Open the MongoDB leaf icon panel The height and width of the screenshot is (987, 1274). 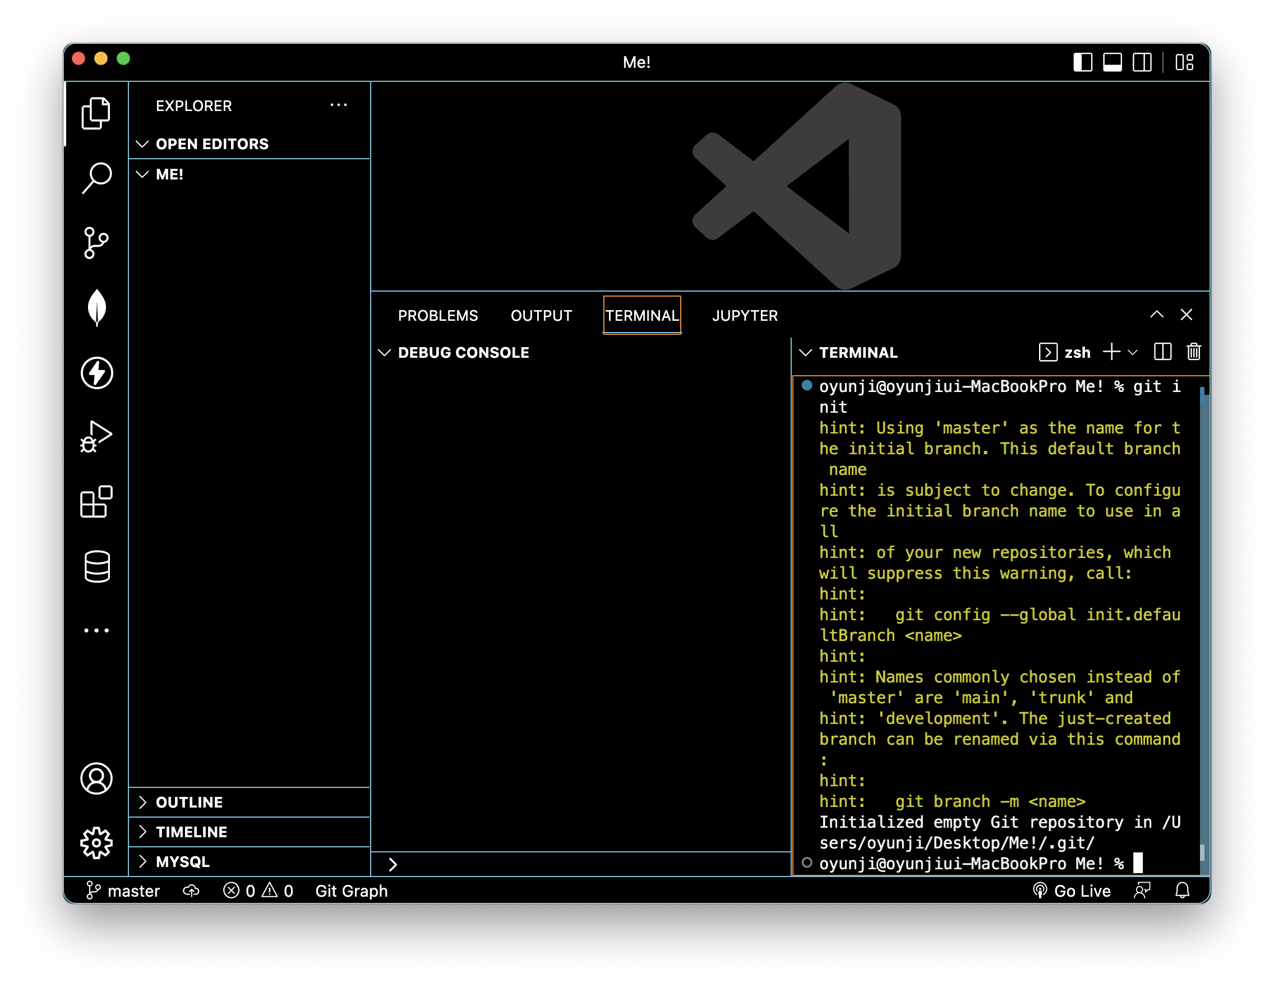click(96, 307)
